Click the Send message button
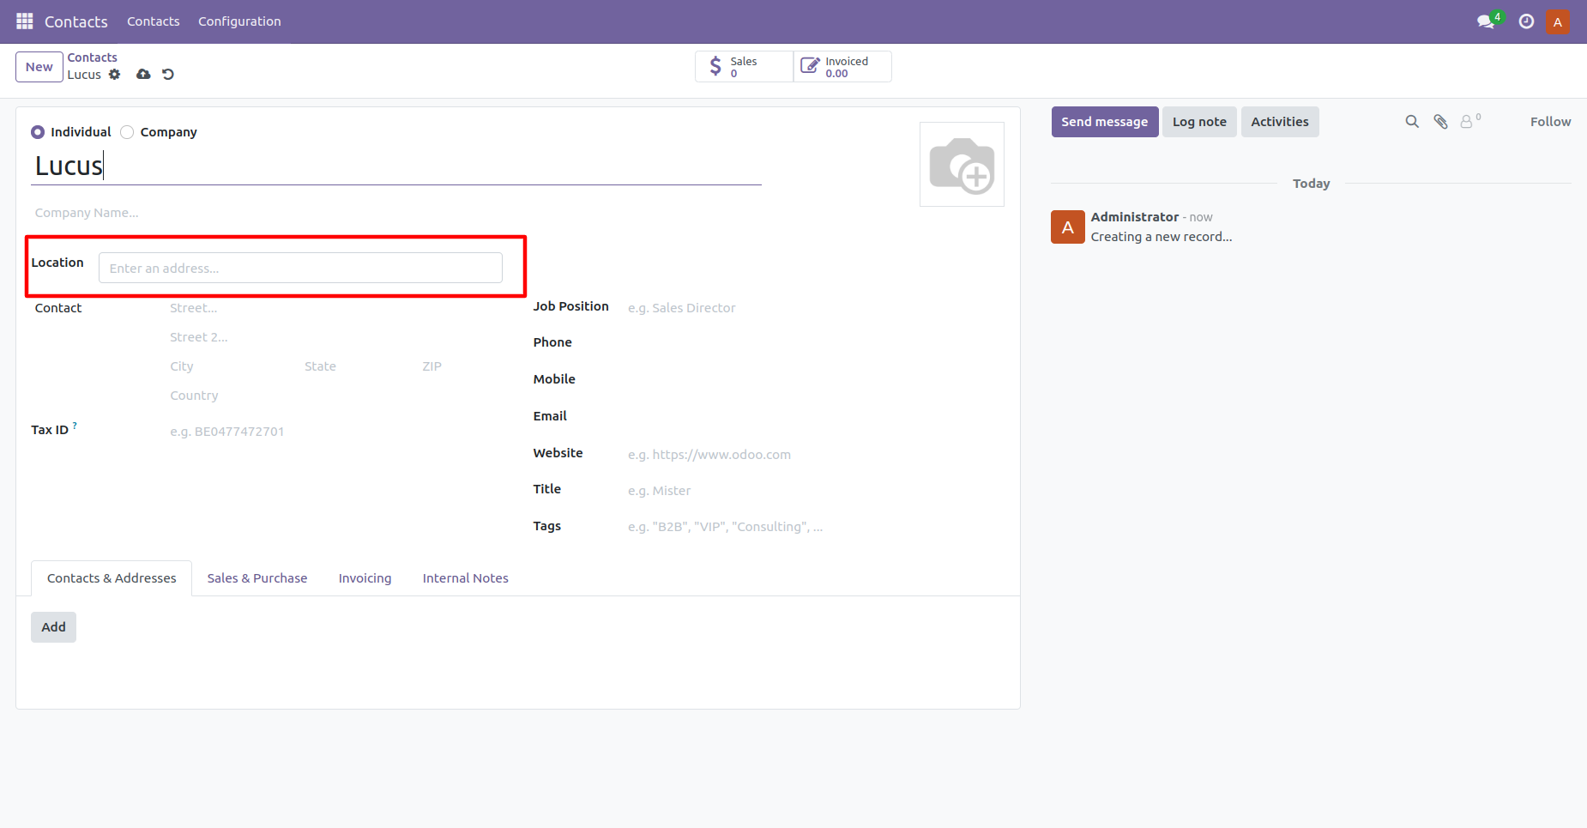The width and height of the screenshot is (1587, 828). (1104, 121)
